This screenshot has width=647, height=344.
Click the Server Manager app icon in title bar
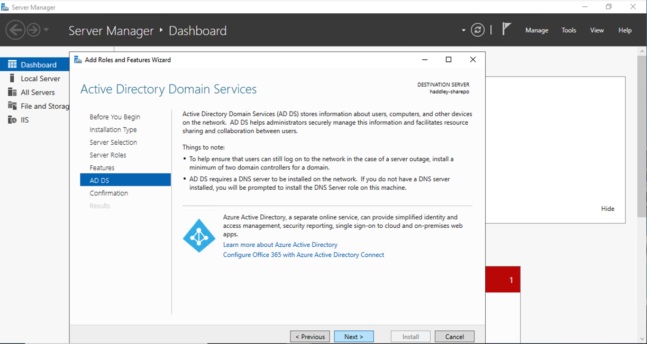(5, 7)
